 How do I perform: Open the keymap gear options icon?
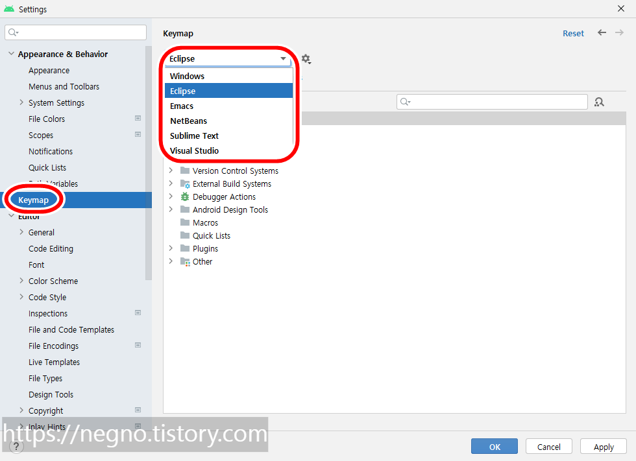(x=306, y=59)
